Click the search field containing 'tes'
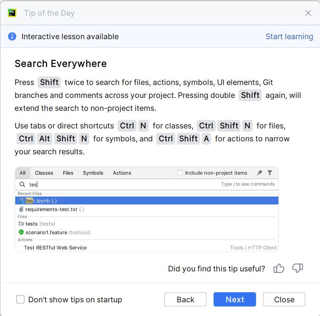Viewport: 320px width, 316px height. click(x=118, y=184)
